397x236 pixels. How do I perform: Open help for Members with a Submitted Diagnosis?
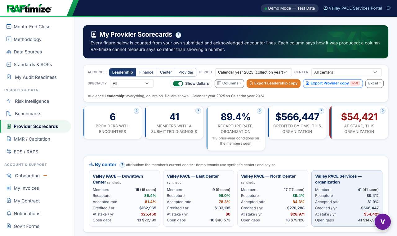[198, 111]
